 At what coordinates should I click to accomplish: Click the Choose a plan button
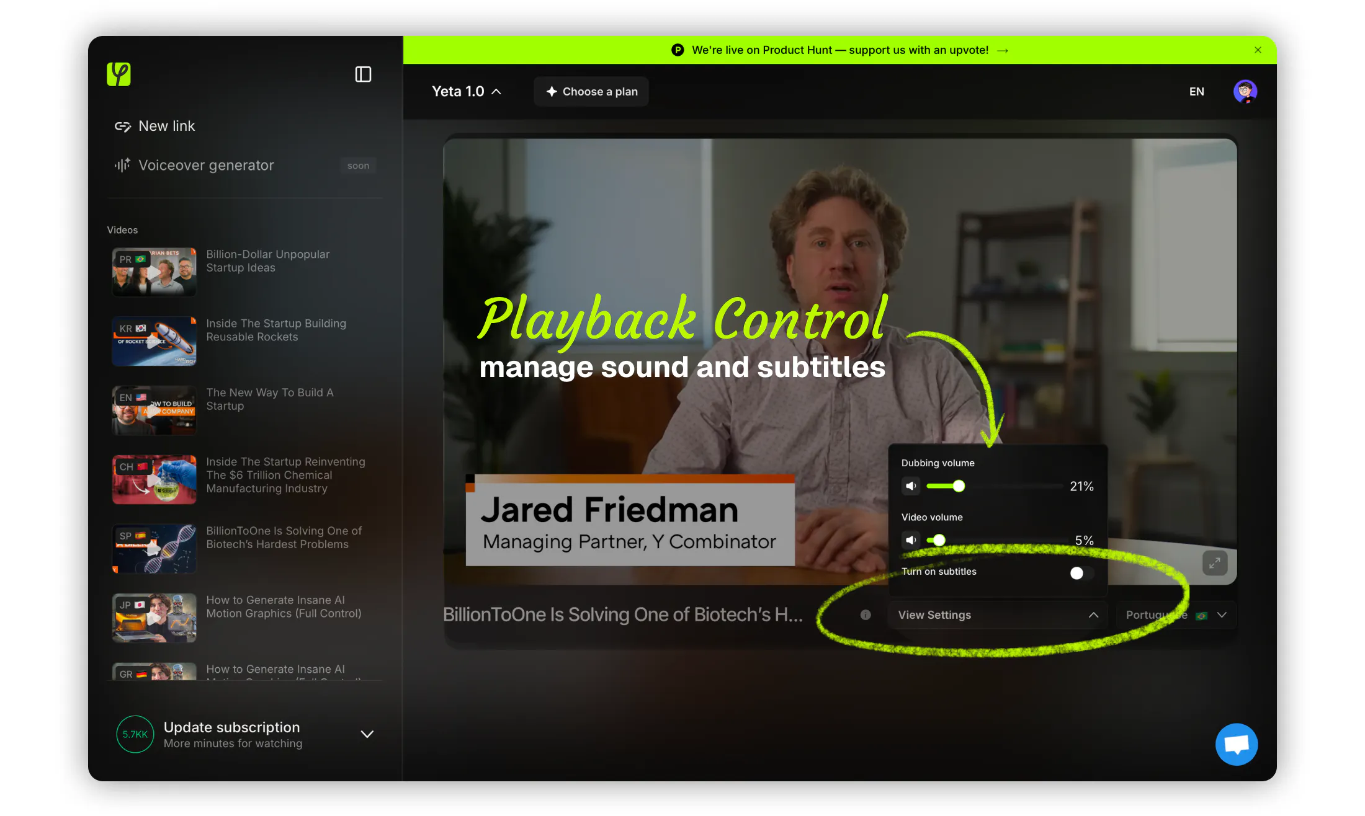(x=591, y=92)
